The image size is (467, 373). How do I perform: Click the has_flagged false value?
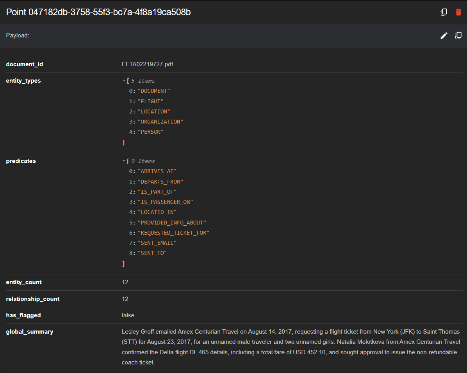click(128, 315)
